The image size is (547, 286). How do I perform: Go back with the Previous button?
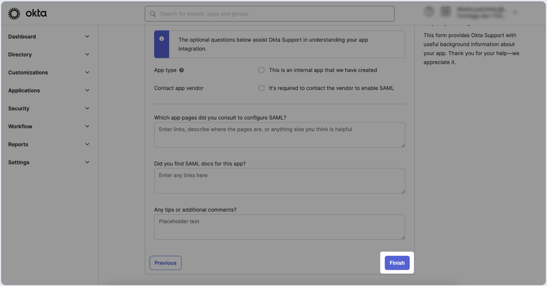click(165, 263)
